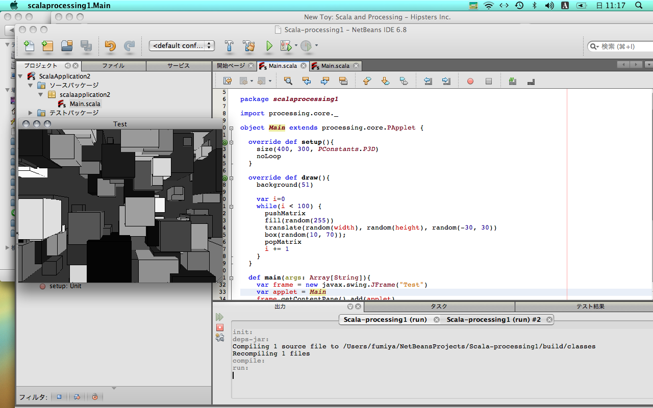Screen dimensions: 653x408
Task: Collapse the scalaapplication2 package node
Action: [41, 95]
